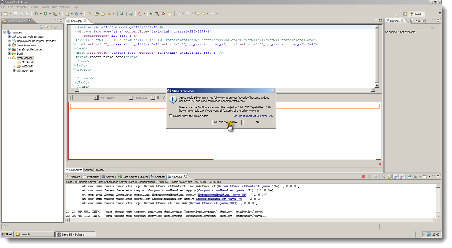Collapse the WebContent folder node
Viewport: 452px width, 248px height.
point(9,58)
